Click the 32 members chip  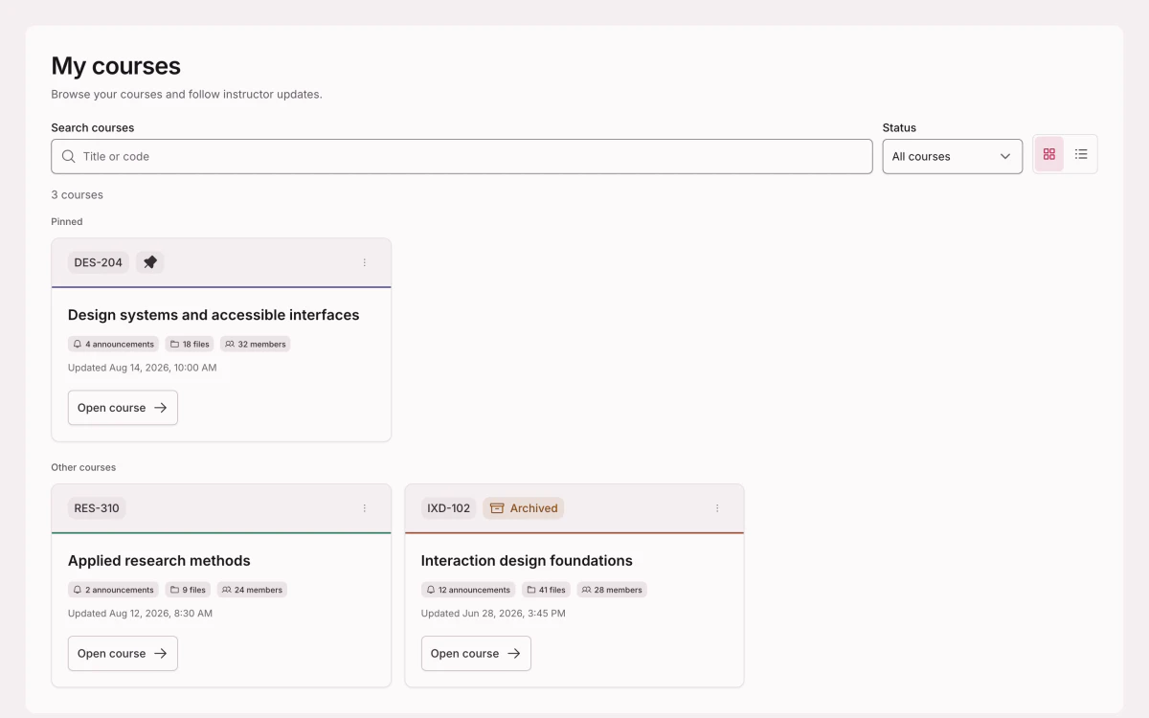pos(256,344)
